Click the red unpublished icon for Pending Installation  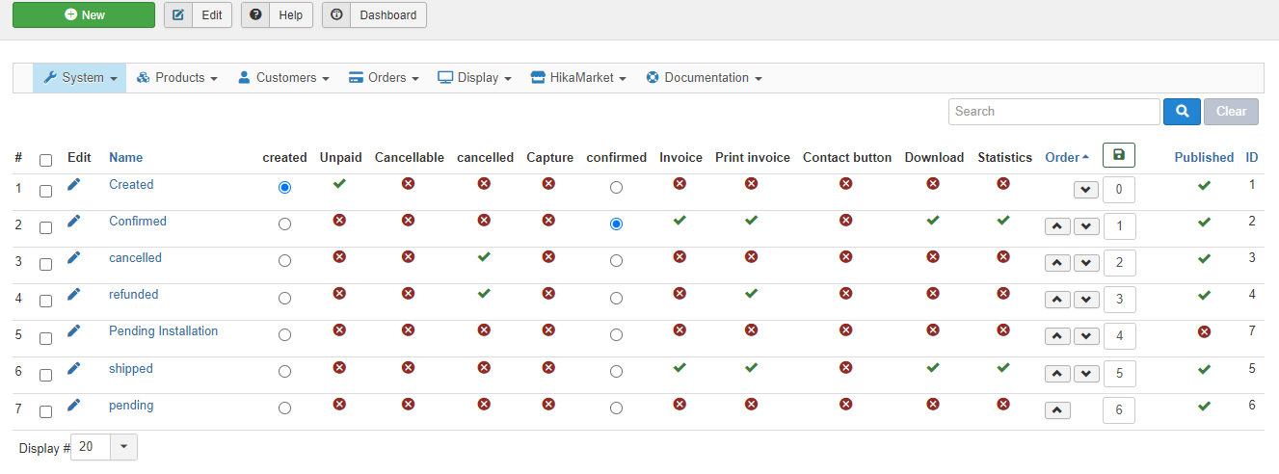[x=1204, y=331]
